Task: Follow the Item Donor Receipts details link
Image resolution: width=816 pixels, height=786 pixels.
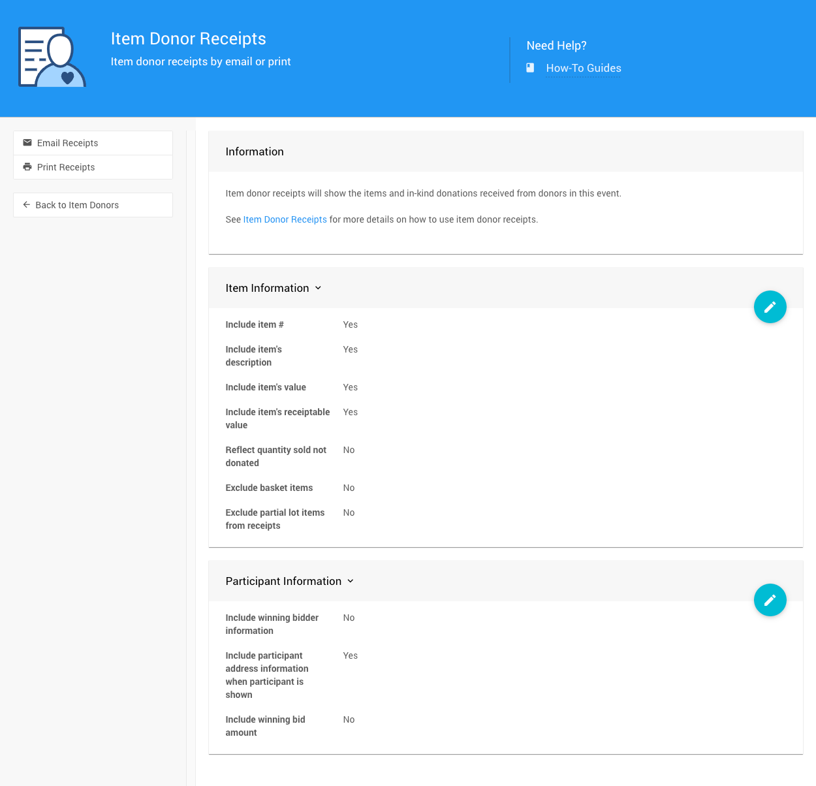Action: coord(285,219)
